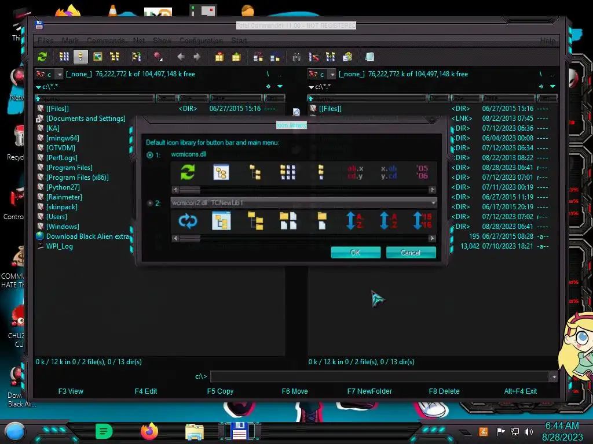Screen dimensions: 593x444
Task: Open the Configuration menu
Action: coord(201,40)
